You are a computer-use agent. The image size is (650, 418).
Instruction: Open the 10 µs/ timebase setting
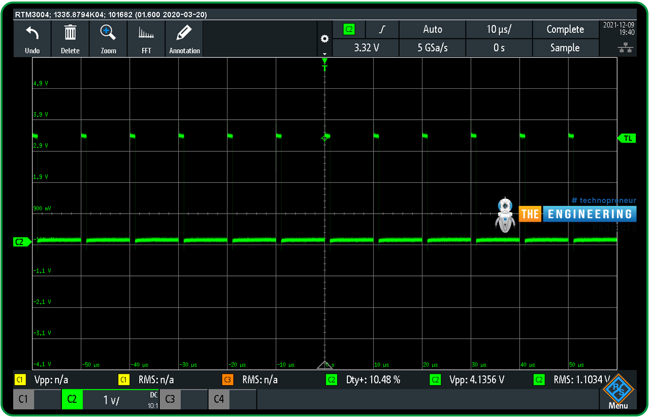click(499, 29)
